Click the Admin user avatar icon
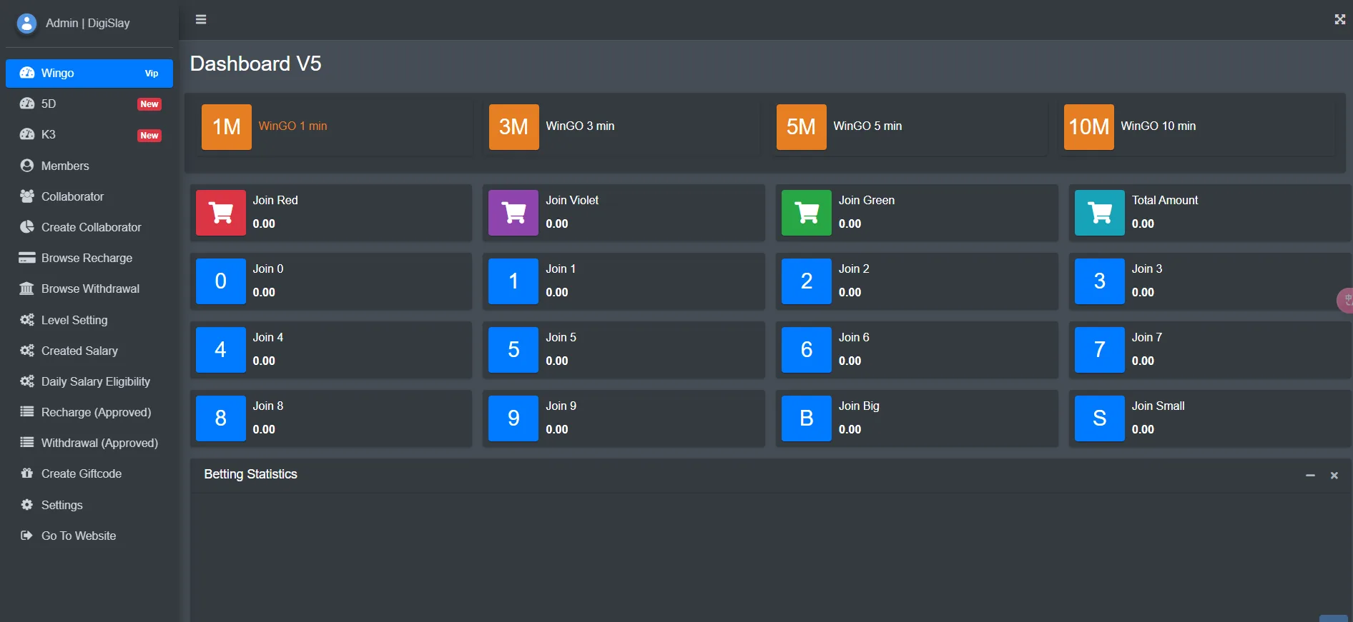The image size is (1353, 622). tap(26, 24)
